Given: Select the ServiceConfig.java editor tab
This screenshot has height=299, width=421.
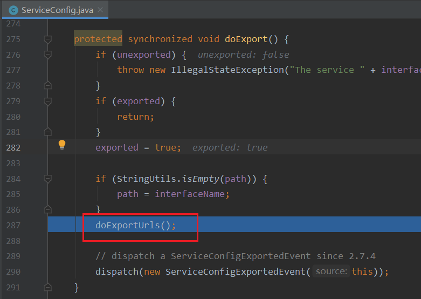Looking at the screenshot, I should click(x=55, y=10).
